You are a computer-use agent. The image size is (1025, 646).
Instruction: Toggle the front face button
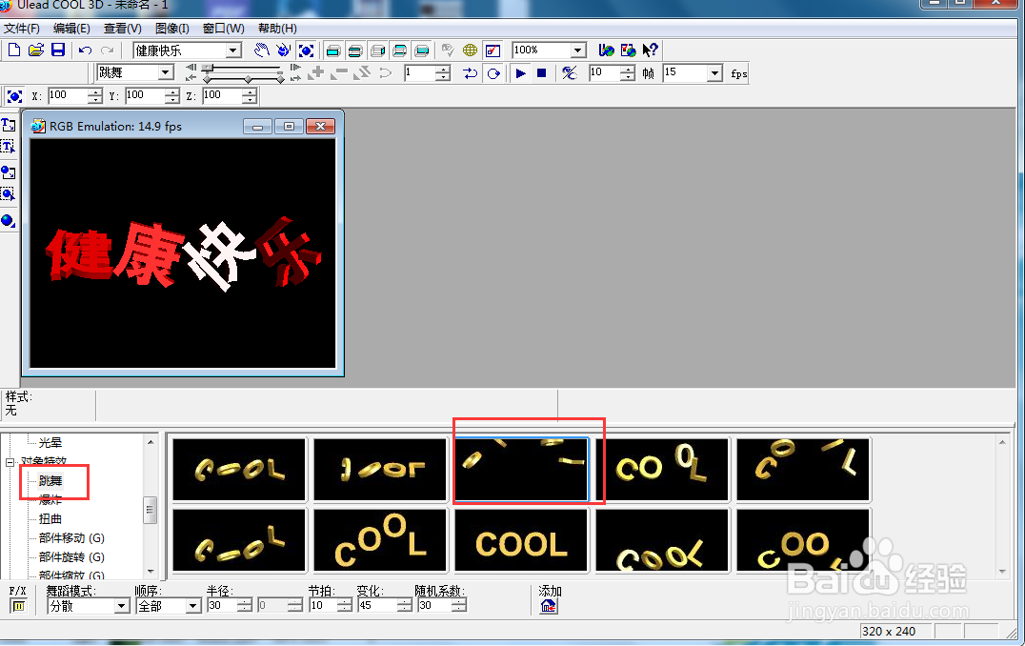[332, 50]
